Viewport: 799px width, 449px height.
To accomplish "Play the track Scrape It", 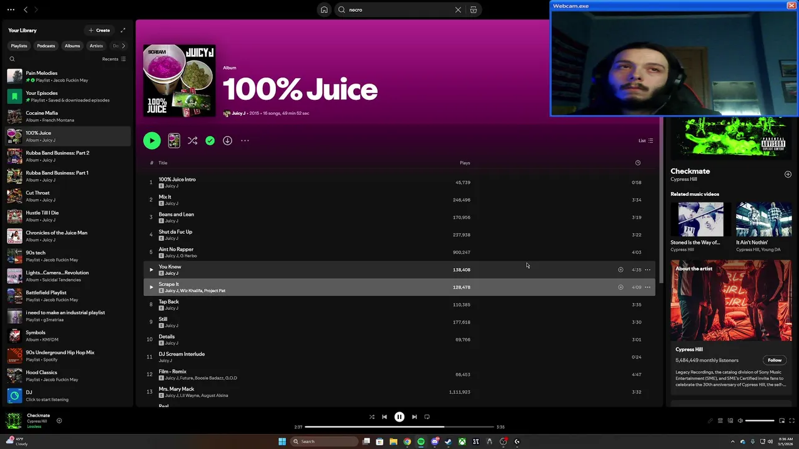I will [x=151, y=287].
